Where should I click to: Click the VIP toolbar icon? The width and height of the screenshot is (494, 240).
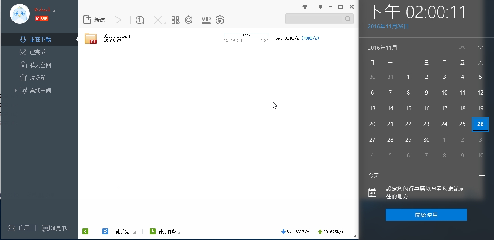pos(206,20)
